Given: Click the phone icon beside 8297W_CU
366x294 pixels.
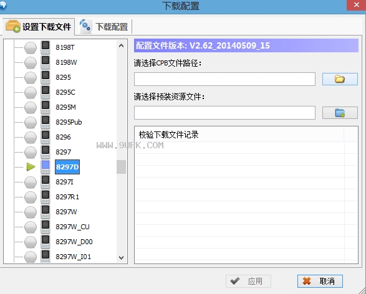Looking at the screenshot, I should [x=46, y=227].
